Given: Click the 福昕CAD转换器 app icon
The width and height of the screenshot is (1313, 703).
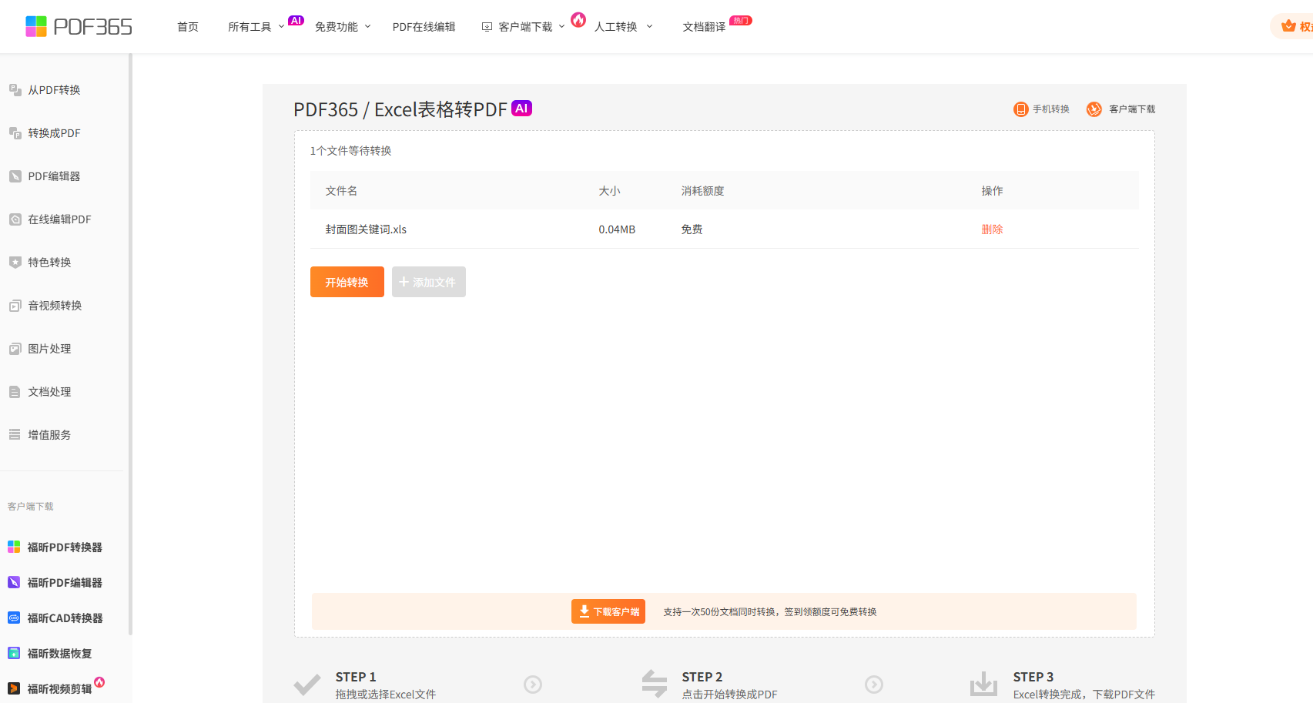Looking at the screenshot, I should click(14, 618).
